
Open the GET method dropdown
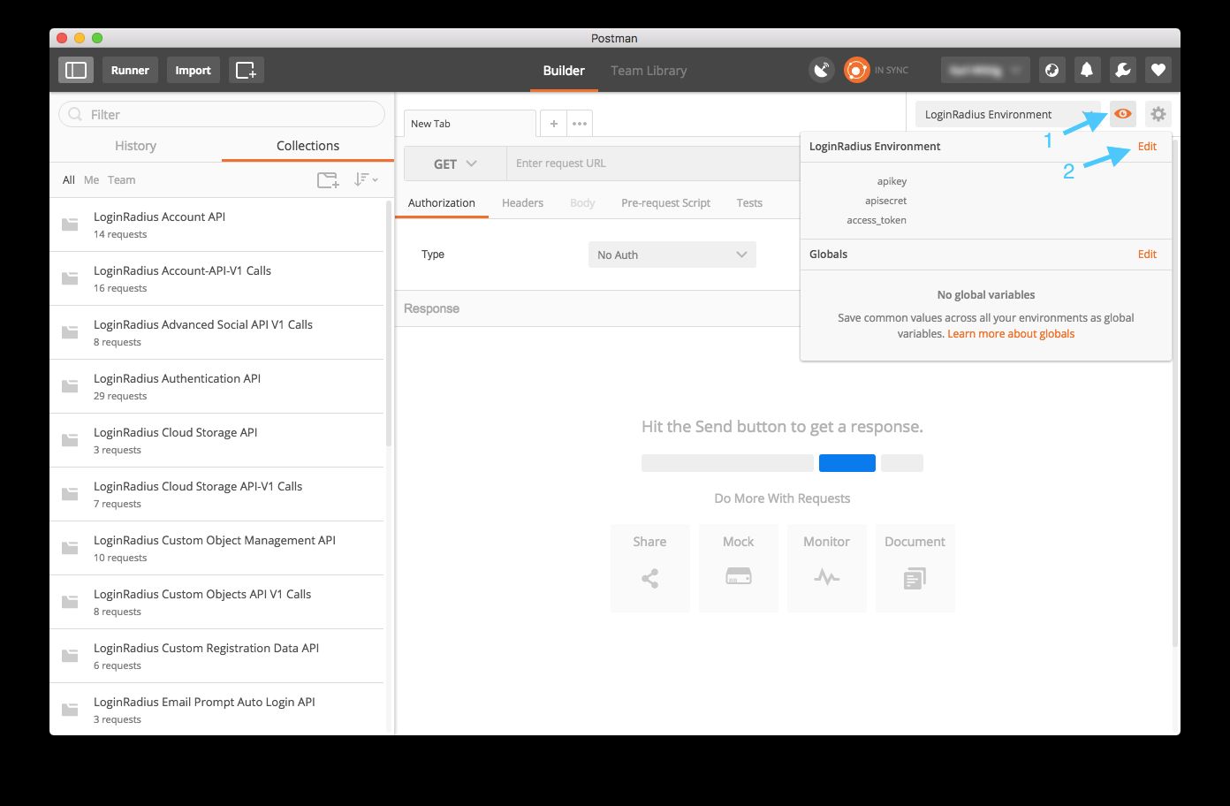click(455, 163)
